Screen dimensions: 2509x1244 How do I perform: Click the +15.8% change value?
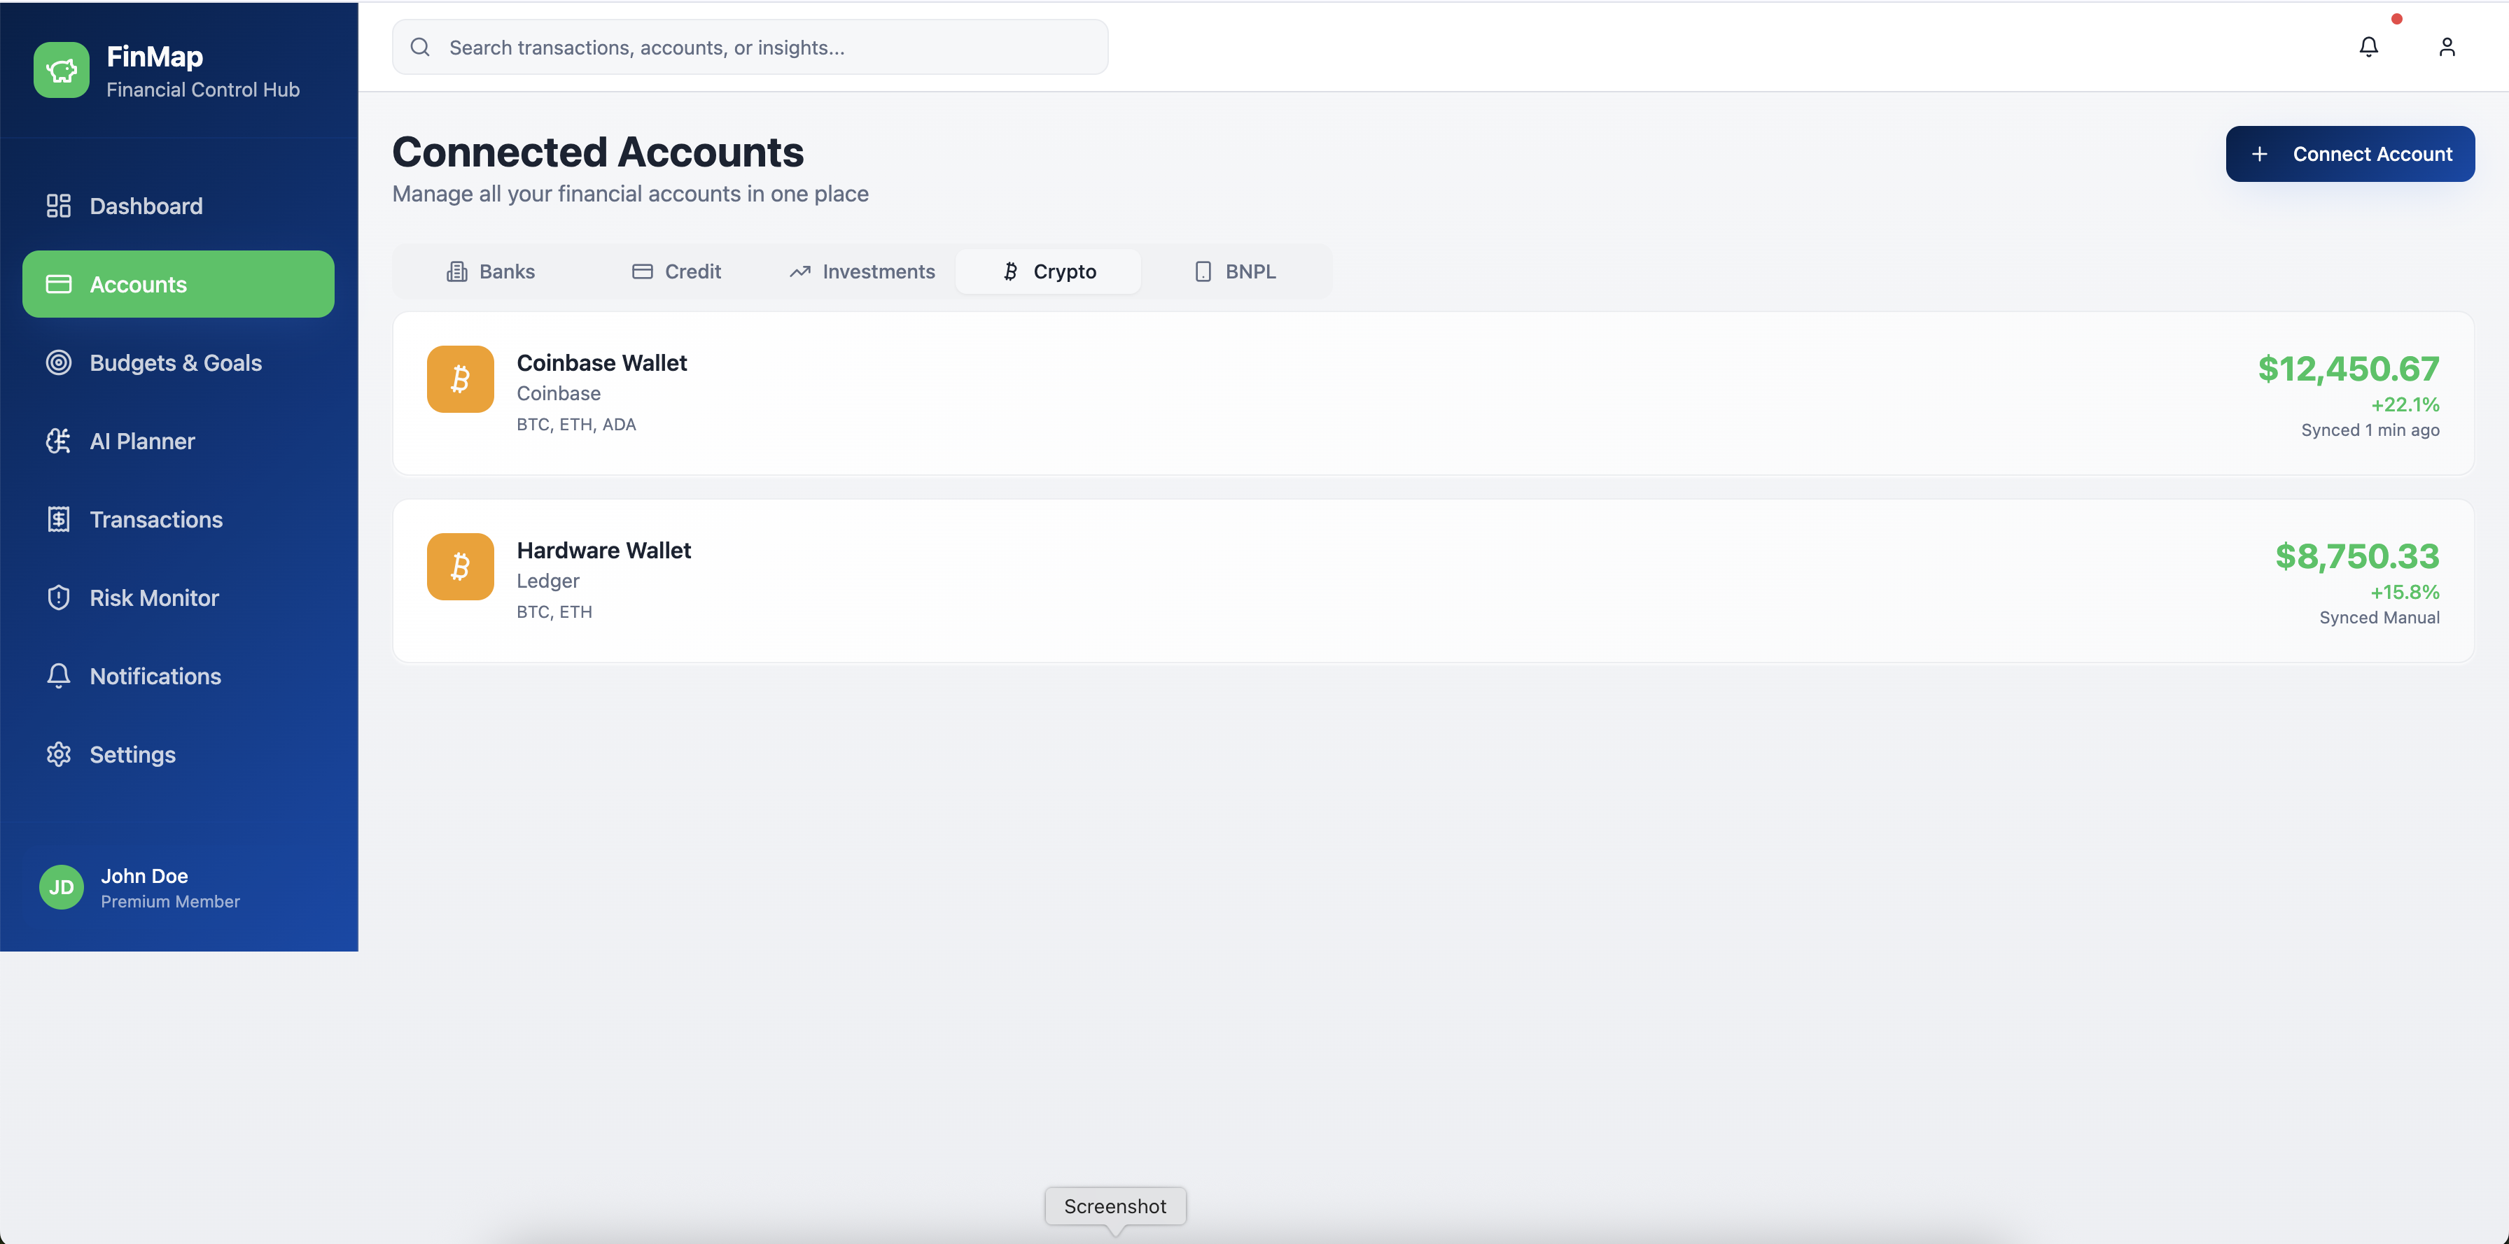tap(2405, 592)
